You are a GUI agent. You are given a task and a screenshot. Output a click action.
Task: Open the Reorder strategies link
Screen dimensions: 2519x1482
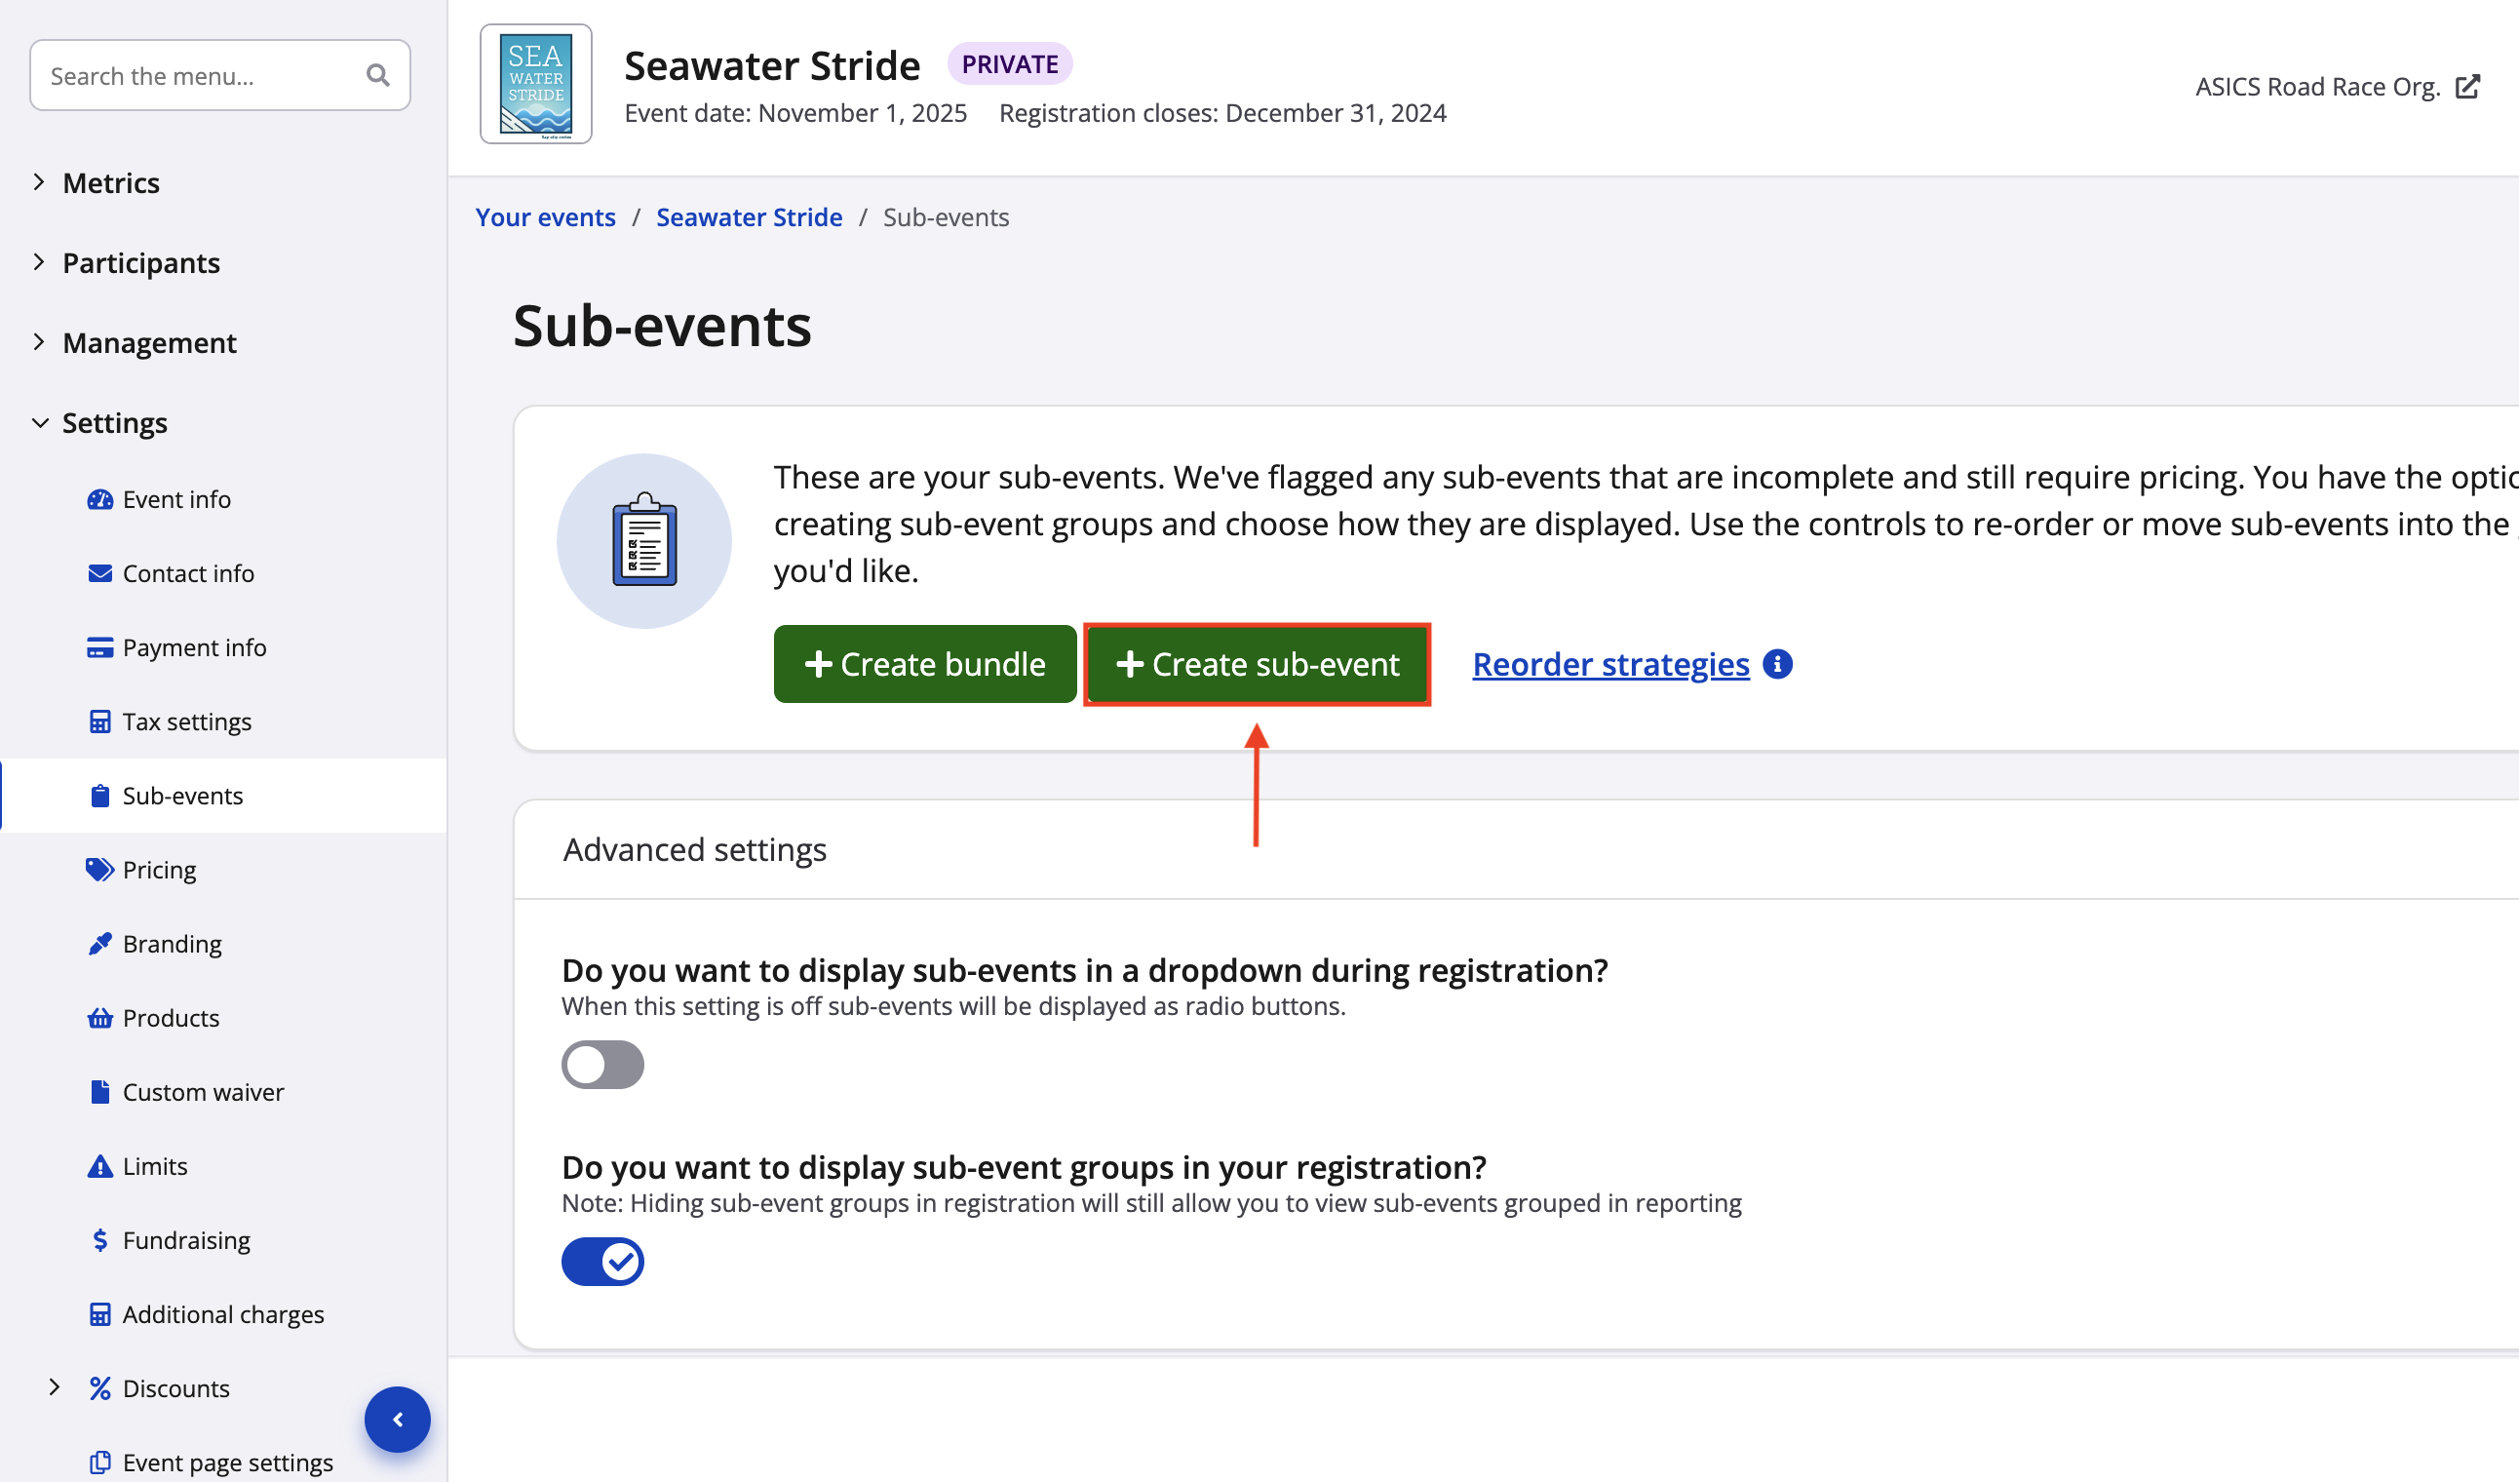(x=1610, y=664)
